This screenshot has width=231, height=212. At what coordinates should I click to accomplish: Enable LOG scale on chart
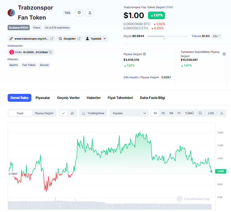pos(211,113)
